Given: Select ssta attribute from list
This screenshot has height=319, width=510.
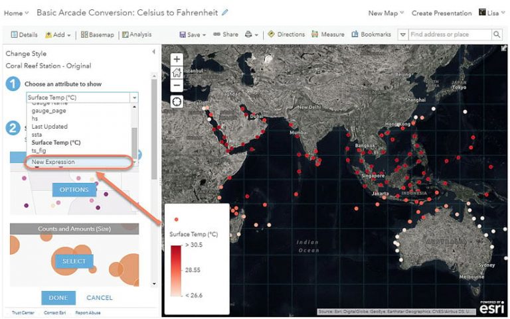Looking at the screenshot, I should [x=37, y=135].
